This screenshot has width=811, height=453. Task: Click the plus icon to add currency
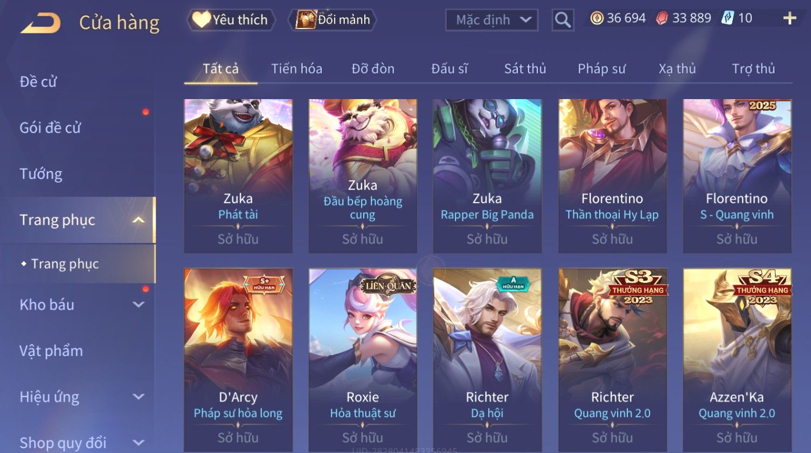789,18
